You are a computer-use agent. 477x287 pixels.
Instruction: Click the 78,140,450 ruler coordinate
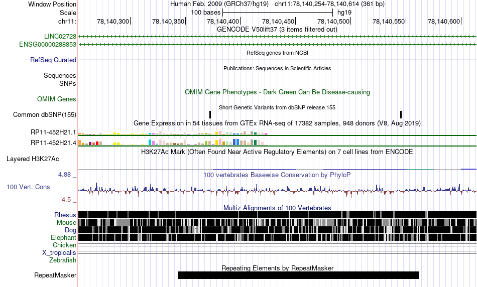pyautogui.click(x=278, y=22)
